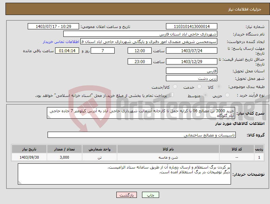Toggle the اسناد خزانه اسلامی payment checkbox
Viewport: 270px width, 204px height.
coord(171,95)
